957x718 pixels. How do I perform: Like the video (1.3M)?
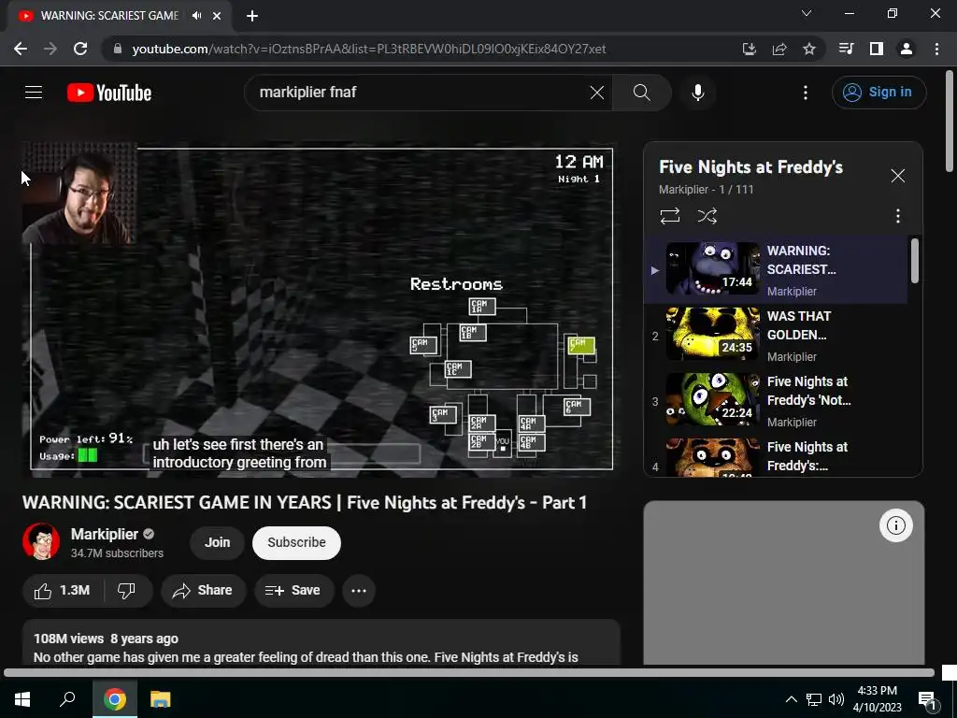tap(63, 591)
